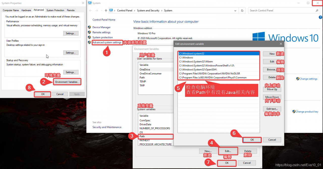Open Performance Settings button

71,33
